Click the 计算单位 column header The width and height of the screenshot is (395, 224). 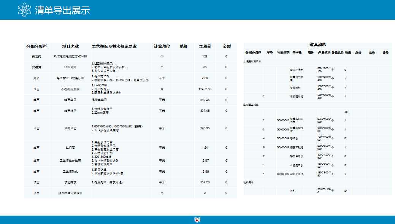pyautogui.click(x=162, y=46)
